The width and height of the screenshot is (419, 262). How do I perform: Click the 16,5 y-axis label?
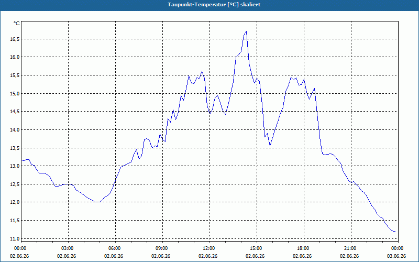coord(15,39)
